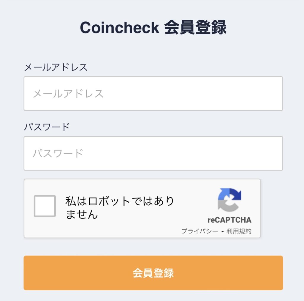
Task: Select the gray メールアドレス placeholder text
Action: (x=68, y=94)
